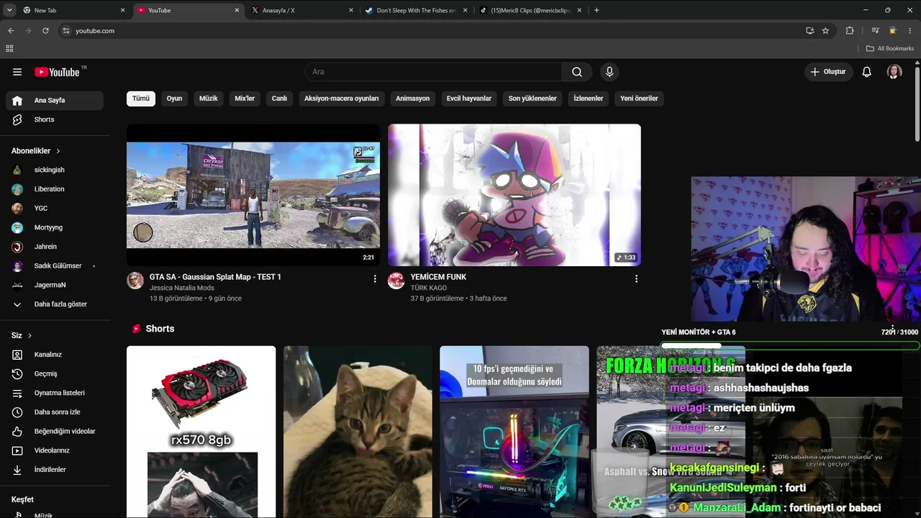Select the Aksiyon-macera oyunları chip
This screenshot has height=518, width=921.
click(342, 99)
